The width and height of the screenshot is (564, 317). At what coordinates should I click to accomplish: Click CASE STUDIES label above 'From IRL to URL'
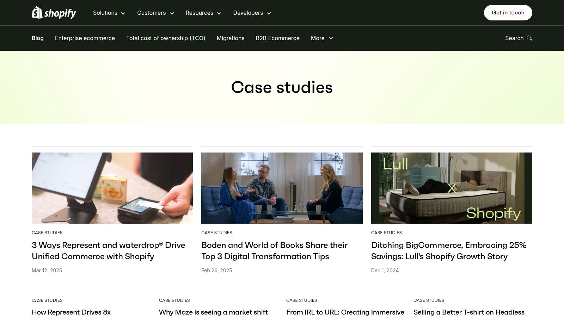click(302, 300)
